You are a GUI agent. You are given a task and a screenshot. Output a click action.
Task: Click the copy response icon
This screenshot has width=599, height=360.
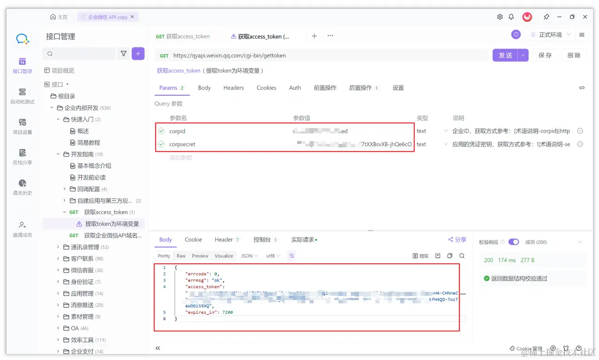(x=450, y=256)
